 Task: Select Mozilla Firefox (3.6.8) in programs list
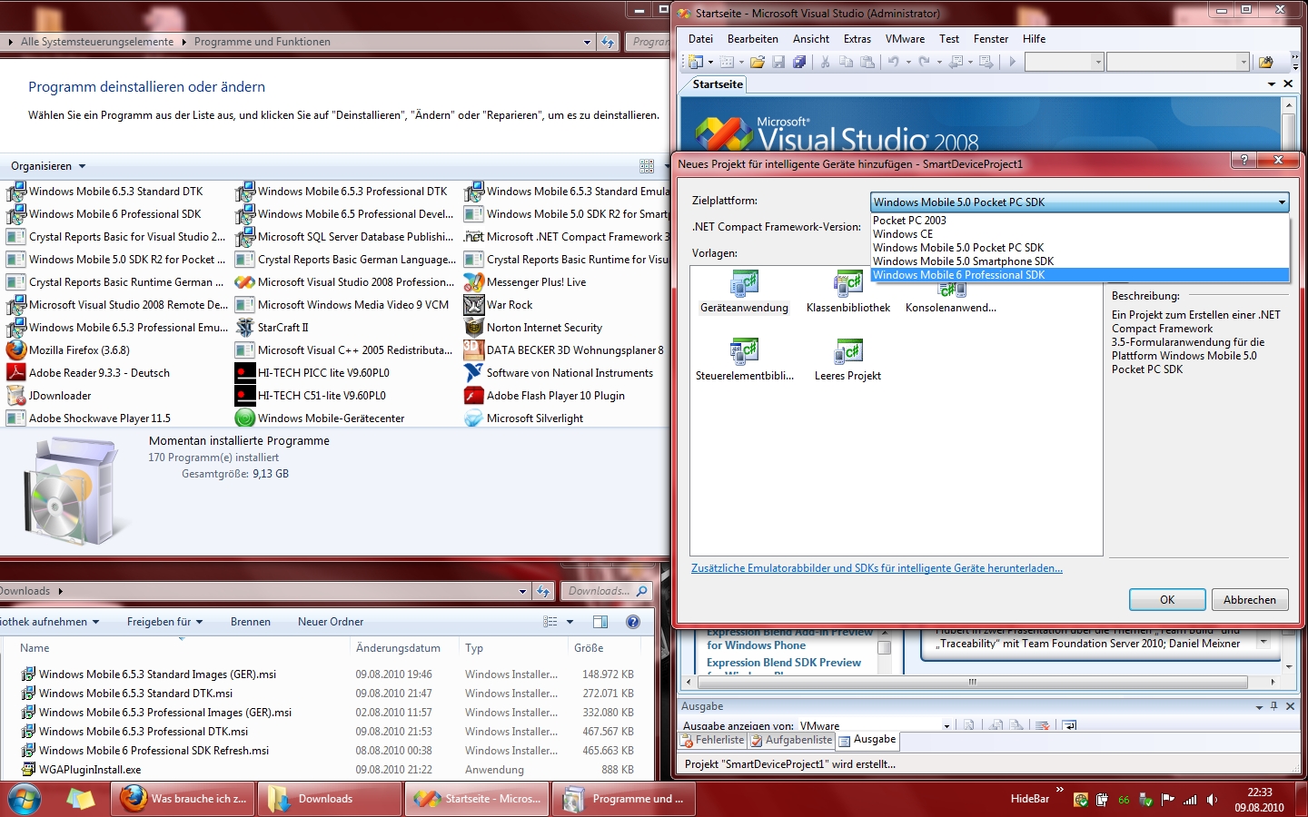79,350
